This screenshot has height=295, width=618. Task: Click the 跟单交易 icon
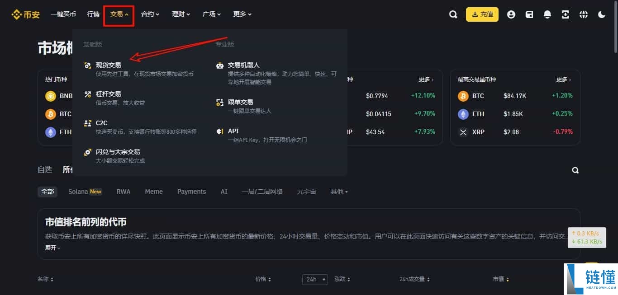point(220,103)
